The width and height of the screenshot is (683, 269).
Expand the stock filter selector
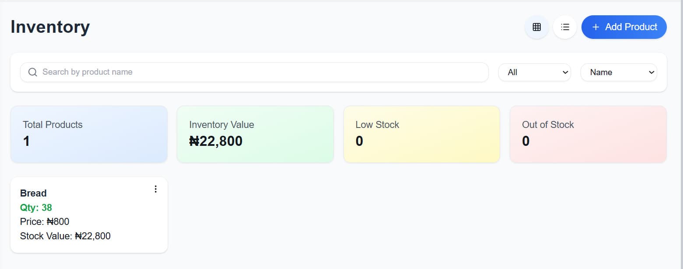[x=534, y=72]
